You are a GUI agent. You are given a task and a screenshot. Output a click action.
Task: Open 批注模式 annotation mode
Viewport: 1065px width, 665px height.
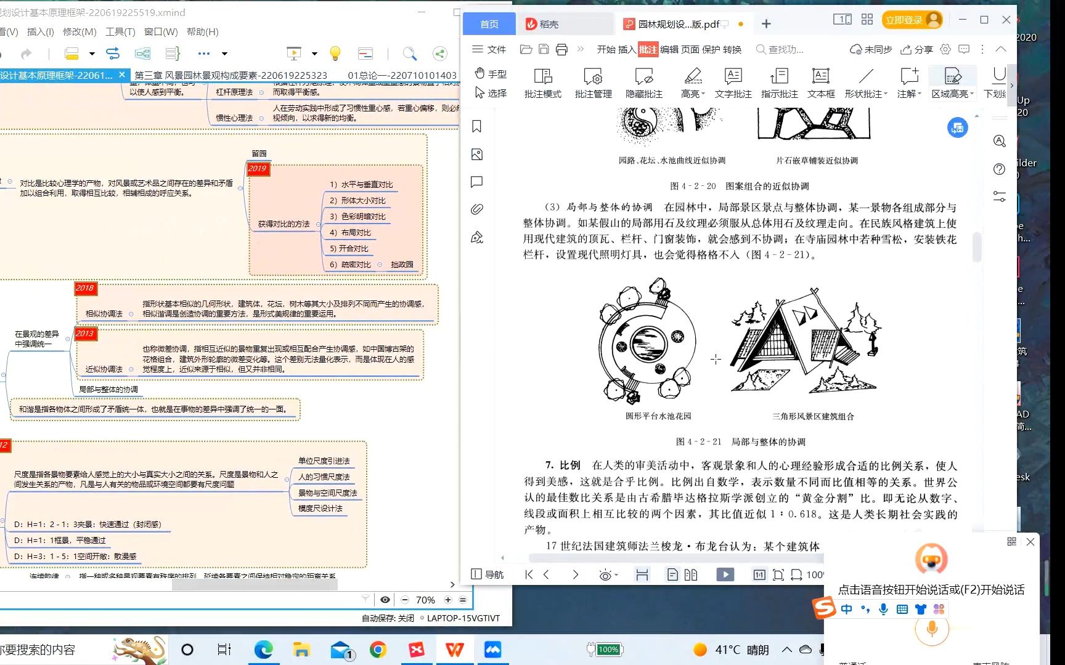pyautogui.click(x=542, y=83)
